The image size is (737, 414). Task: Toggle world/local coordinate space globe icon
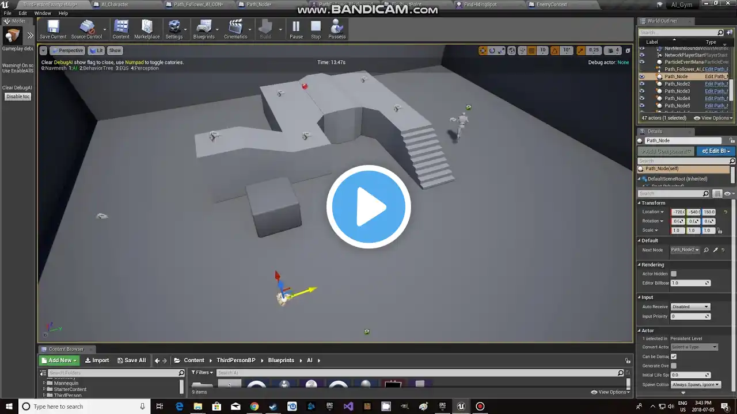click(512, 51)
